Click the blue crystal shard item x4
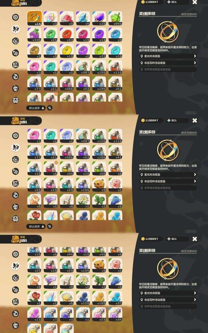208x333 pixels. (x=83, y=19)
